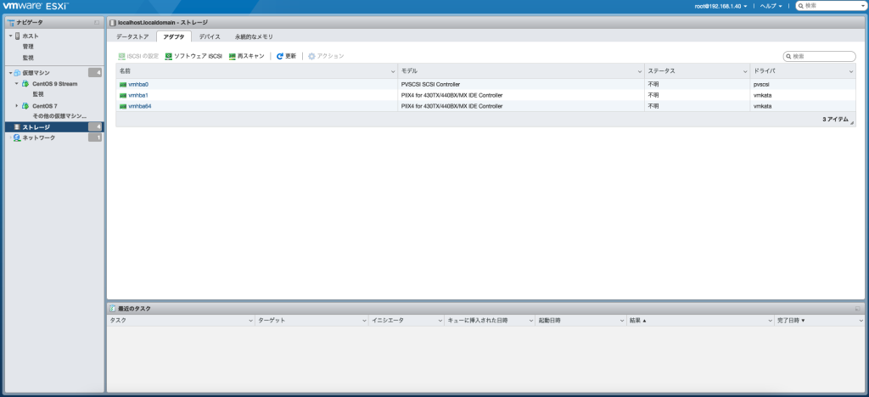Expand the CentOS 7 tree node
This screenshot has height=397, width=869.
coord(17,105)
